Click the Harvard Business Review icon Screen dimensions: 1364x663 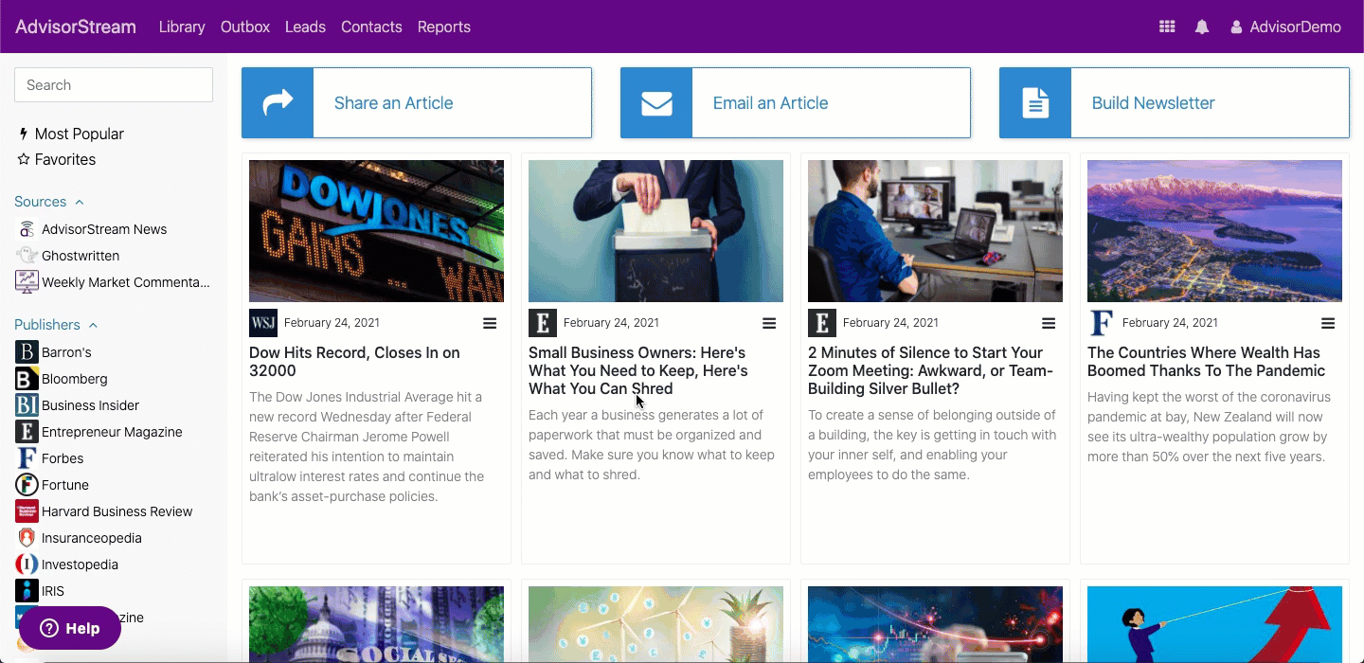pyautogui.click(x=27, y=511)
